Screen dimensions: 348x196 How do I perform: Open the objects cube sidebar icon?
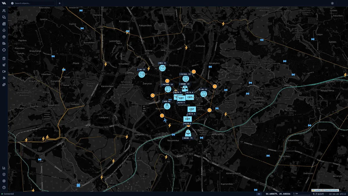4,37
